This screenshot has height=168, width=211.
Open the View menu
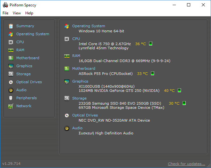pyautogui.click(x=17, y=13)
